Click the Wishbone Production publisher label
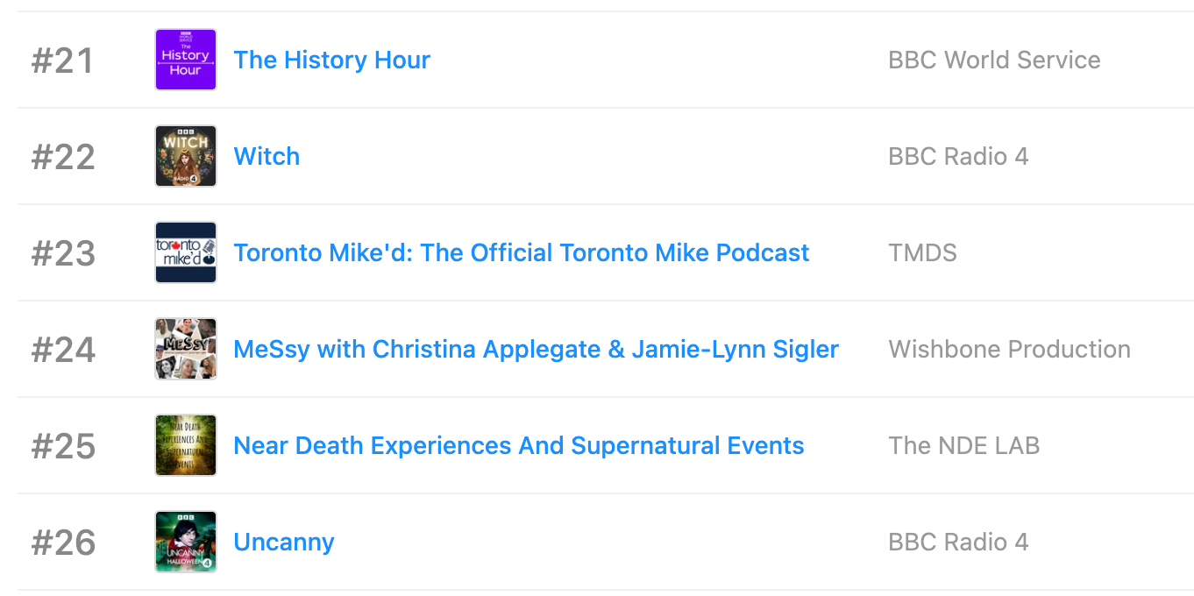 [1009, 349]
